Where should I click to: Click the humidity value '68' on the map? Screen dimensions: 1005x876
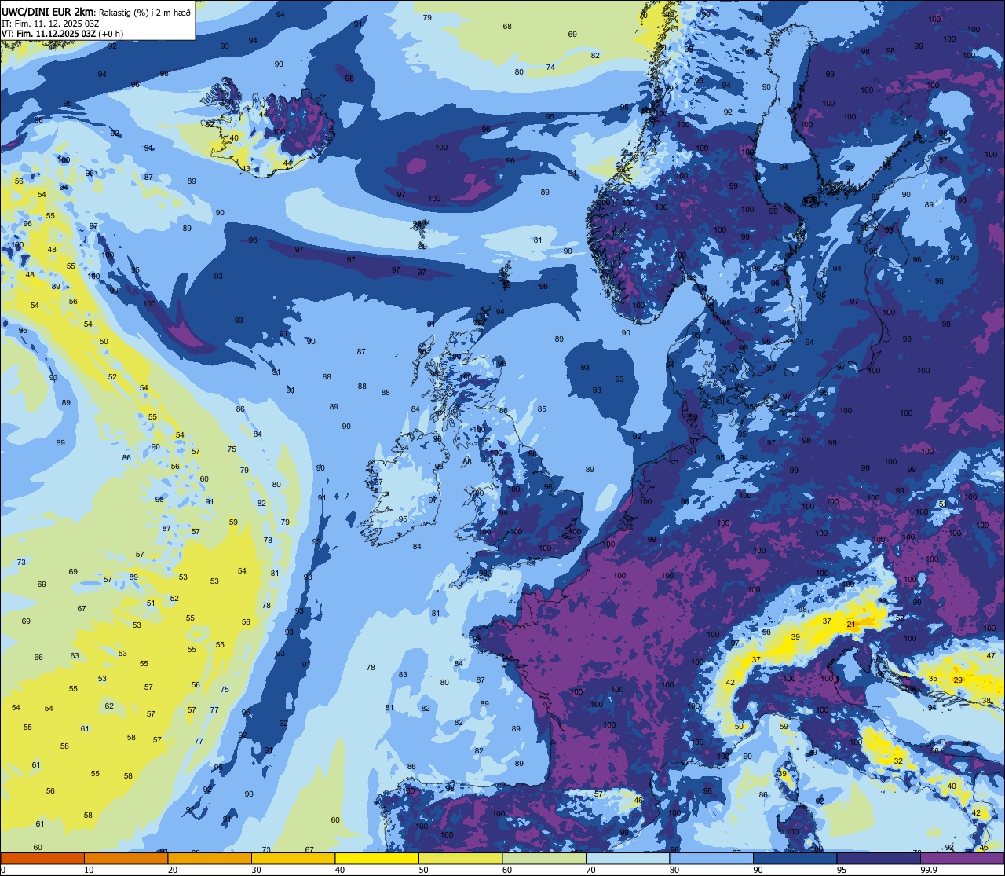point(507,27)
